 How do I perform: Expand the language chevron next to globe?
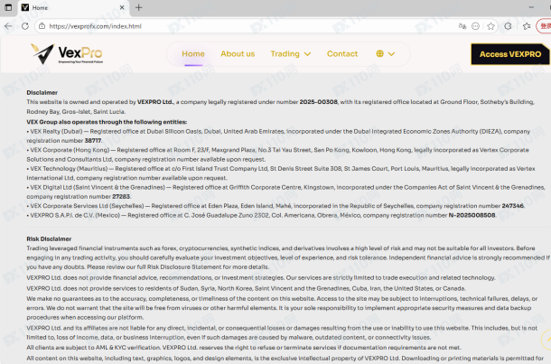(391, 54)
